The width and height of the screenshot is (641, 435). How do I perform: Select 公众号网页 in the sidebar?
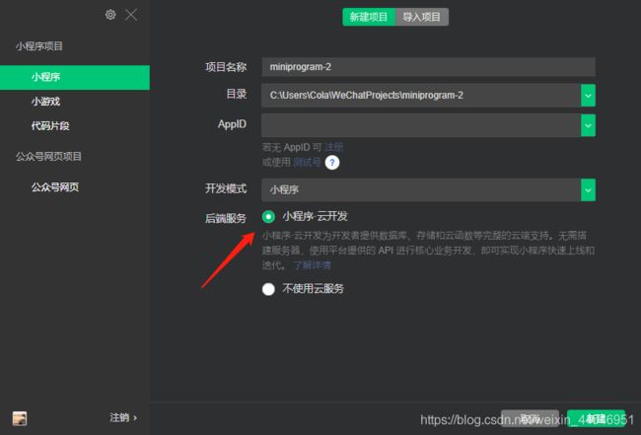[x=55, y=187]
